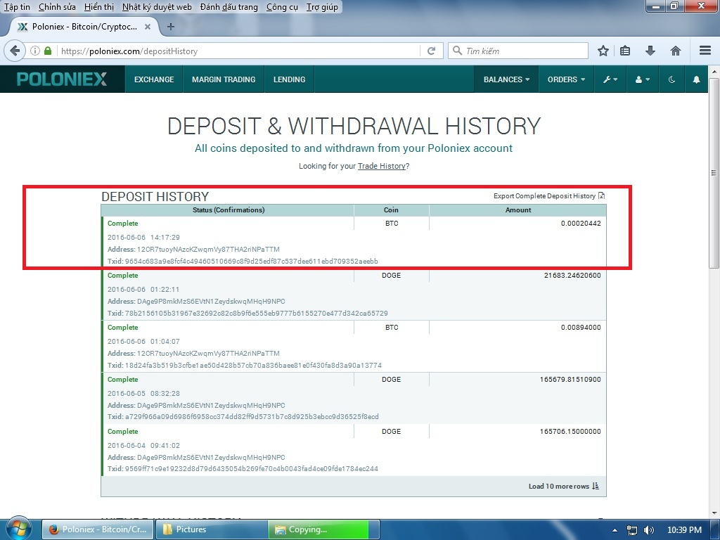The height and width of the screenshot is (540, 720).
Task: Click the timestamp 2016-06-05 08:32:28
Action: (x=143, y=393)
